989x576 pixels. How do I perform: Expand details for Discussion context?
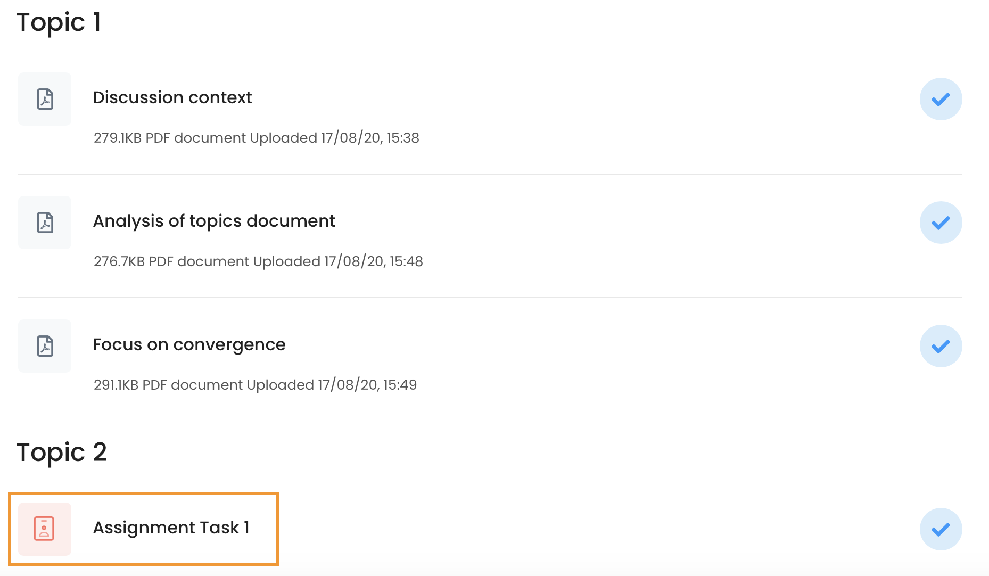(x=172, y=97)
